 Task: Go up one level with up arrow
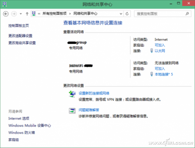pyautogui.click(x=27, y=14)
